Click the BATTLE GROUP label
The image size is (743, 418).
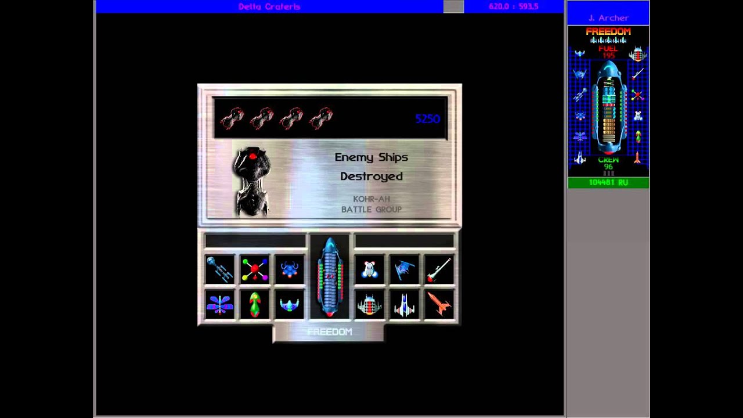pos(371,210)
